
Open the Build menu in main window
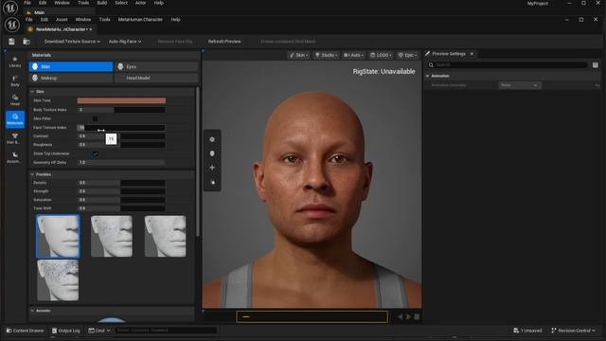(102, 3)
